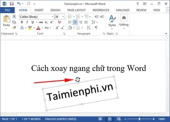Apply Text Effects glowing A

tap(22, 28)
